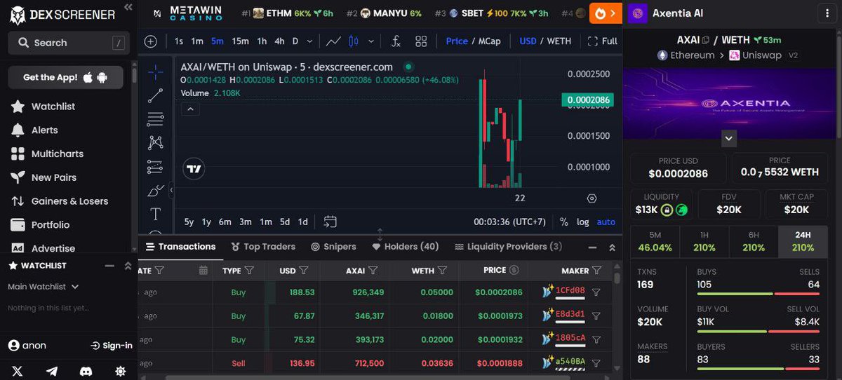Select the trend line drawing tool
Viewport: 842px width, 380px height.
(155, 95)
